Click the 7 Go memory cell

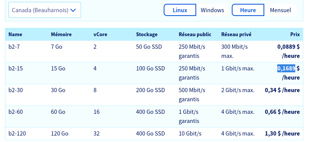[x=57, y=47]
